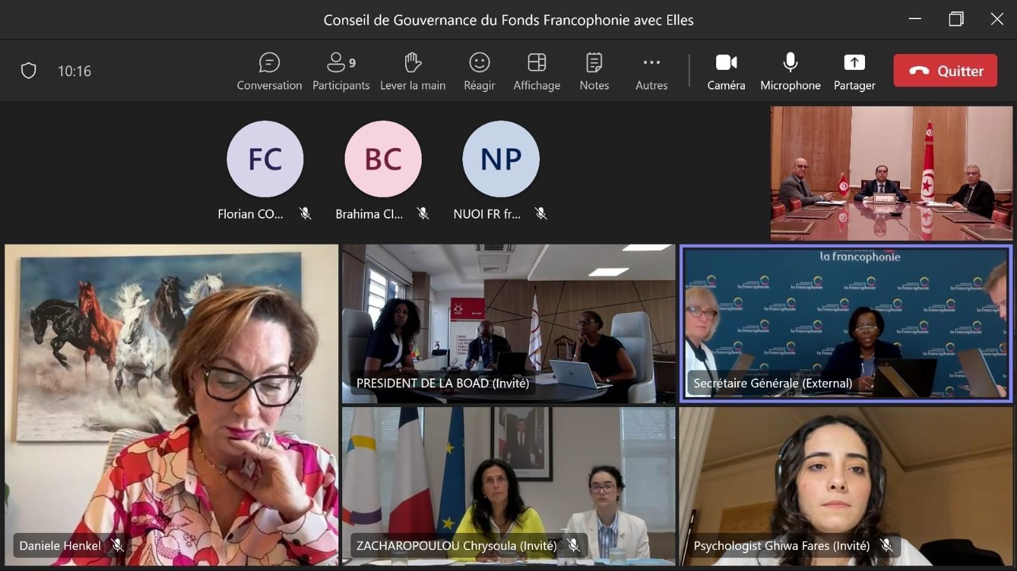The height and width of the screenshot is (571, 1017).
Task: Select the PRESIDENT DE LA BOAD video
Action: pos(508,324)
